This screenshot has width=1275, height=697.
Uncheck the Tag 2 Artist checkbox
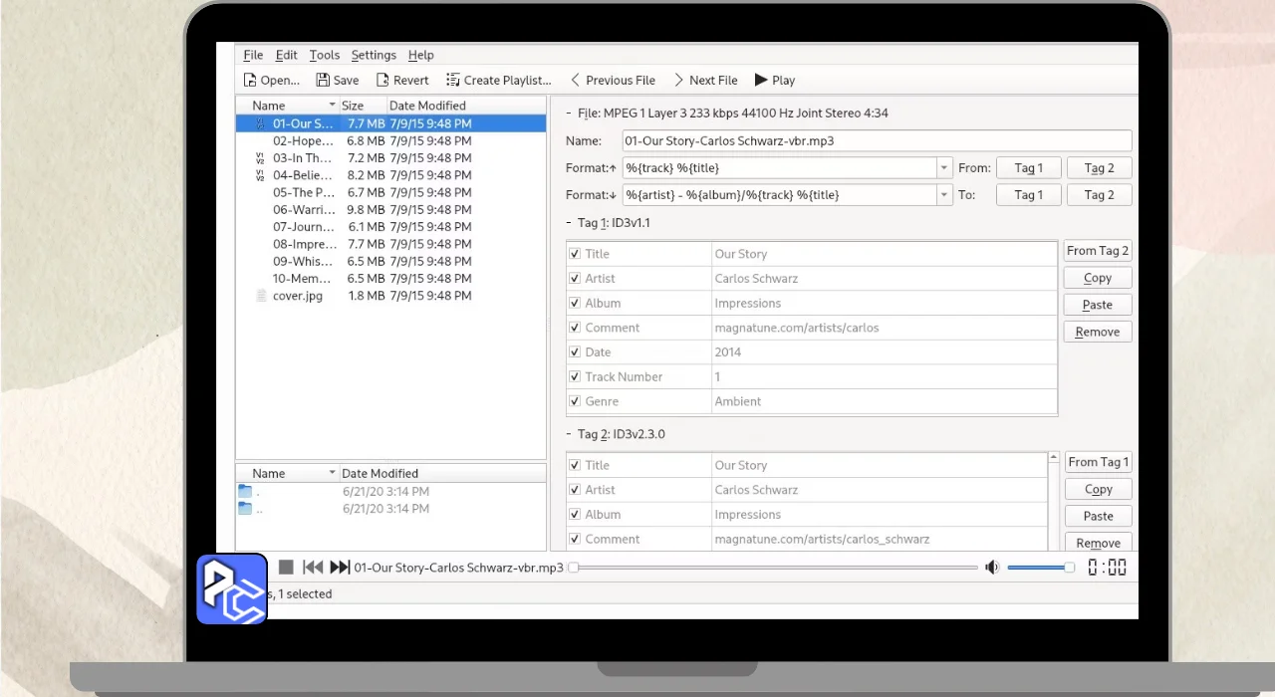point(575,490)
